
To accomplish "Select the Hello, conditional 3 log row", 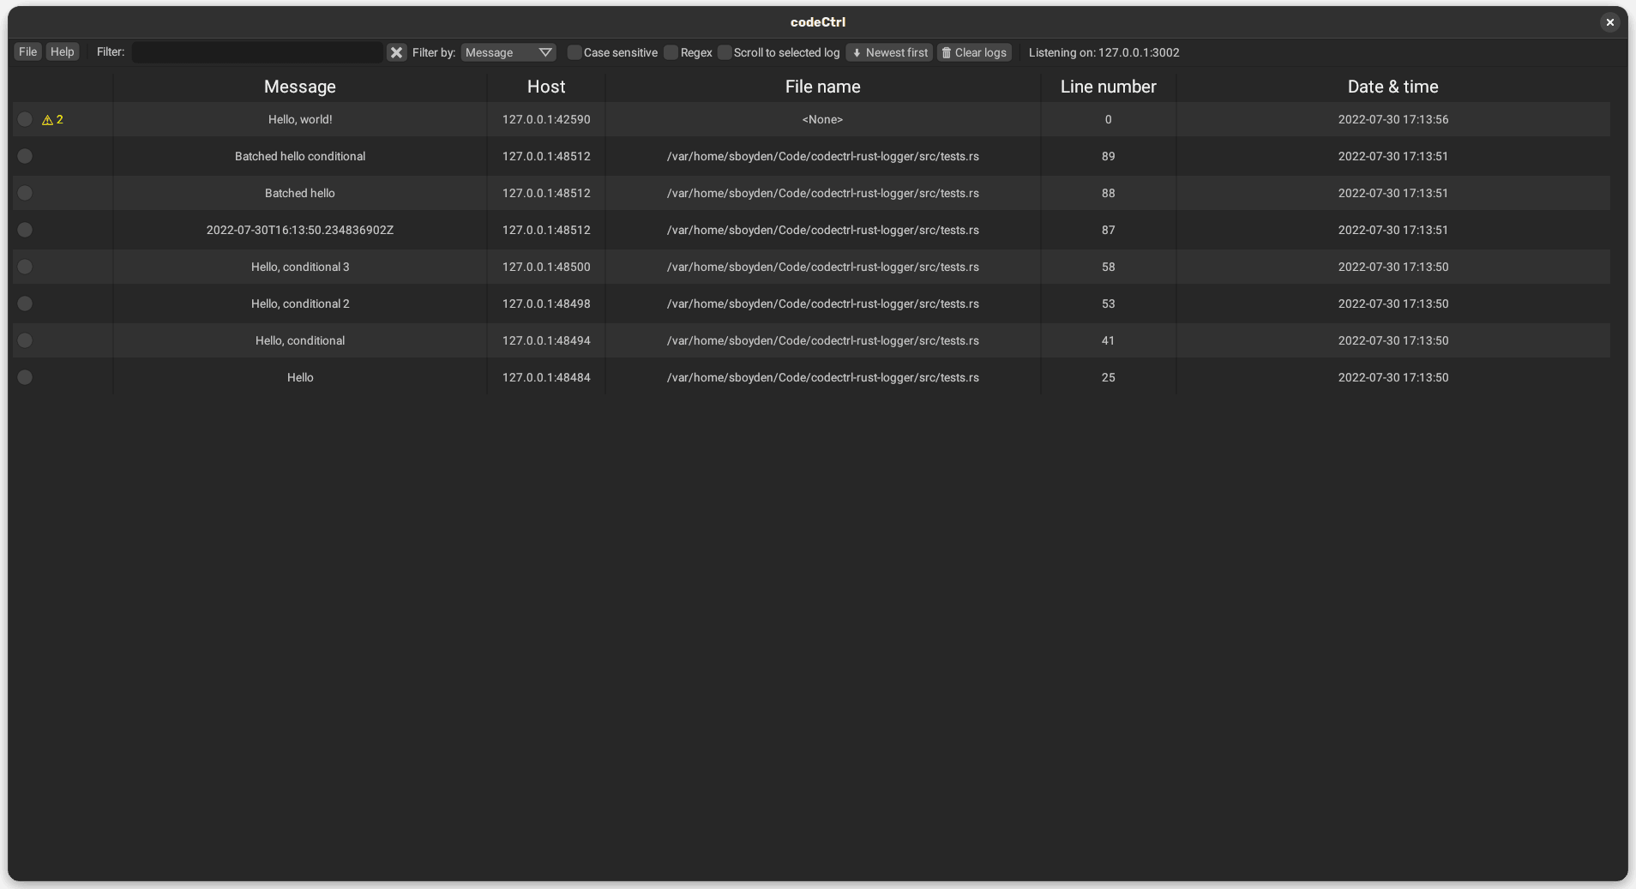I will [x=299, y=267].
